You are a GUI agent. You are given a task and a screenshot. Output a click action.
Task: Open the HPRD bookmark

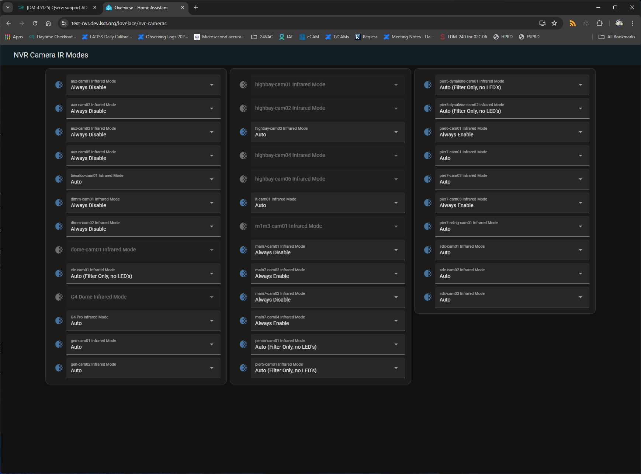[x=503, y=37]
